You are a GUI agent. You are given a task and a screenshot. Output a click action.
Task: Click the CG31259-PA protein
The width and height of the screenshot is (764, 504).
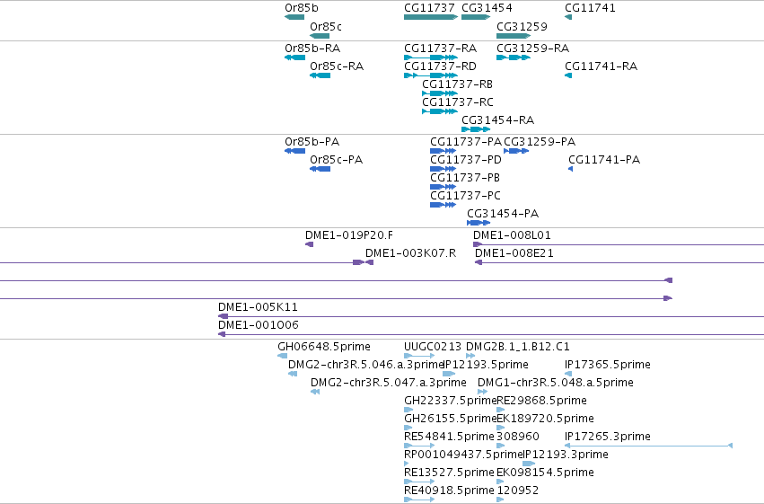[x=516, y=151]
